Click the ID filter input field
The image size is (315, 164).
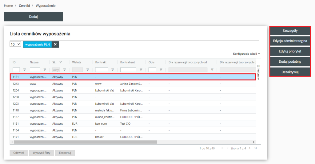pyautogui.click(x=16, y=70)
